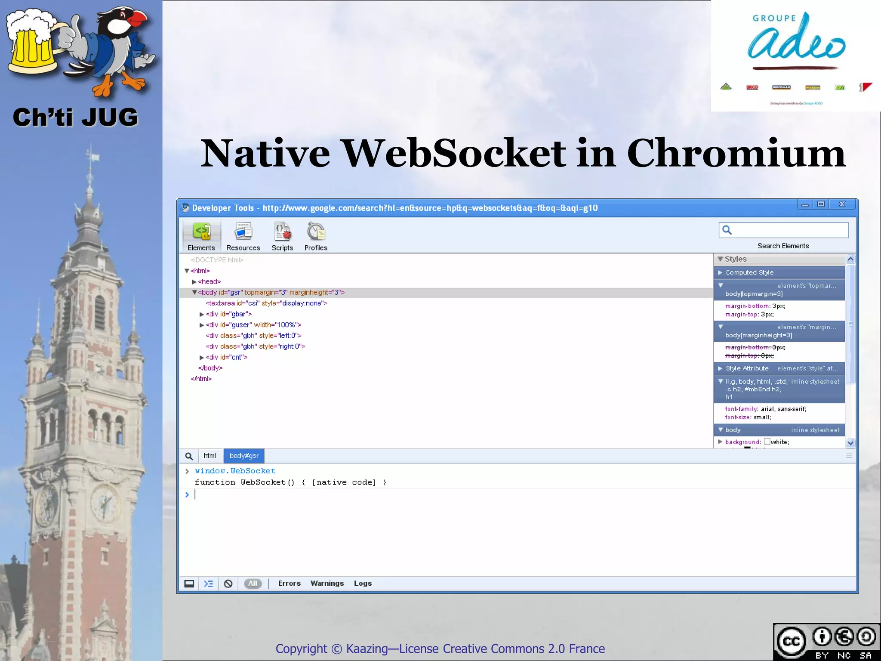Viewport: 881px width, 661px height.
Task: Maximize the Developer Tools window
Action: point(821,204)
